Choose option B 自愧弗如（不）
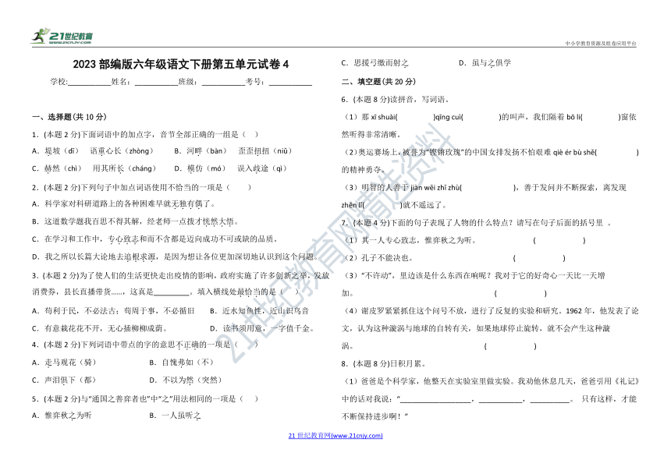The height and width of the screenshot is (474, 671). [182, 363]
